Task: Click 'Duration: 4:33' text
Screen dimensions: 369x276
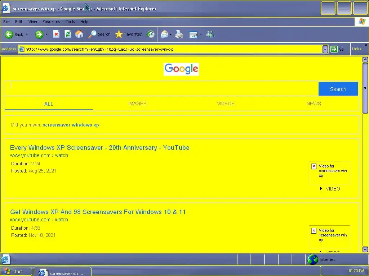Action: tap(26, 228)
